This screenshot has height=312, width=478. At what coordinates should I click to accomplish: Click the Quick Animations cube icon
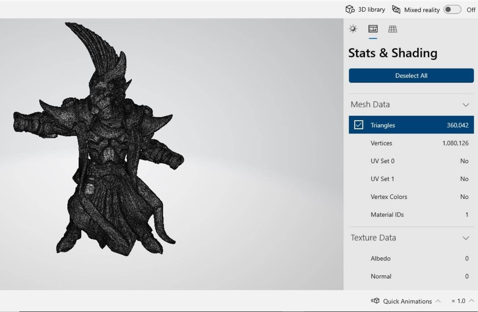(x=375, y=301)
